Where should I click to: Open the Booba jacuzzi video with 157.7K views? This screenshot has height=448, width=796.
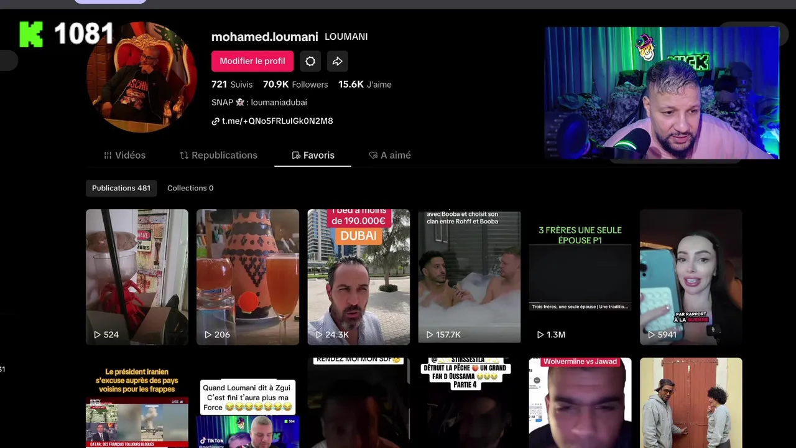point(470,277)
